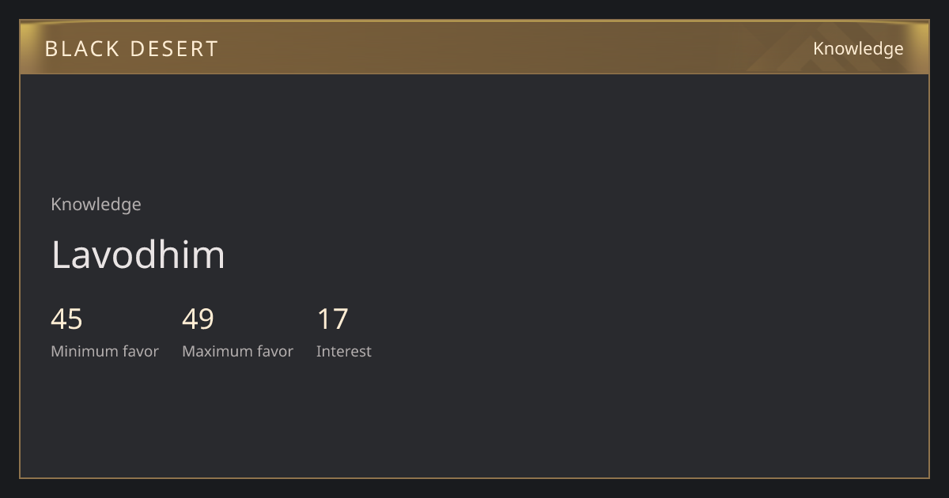Click the letter L of Lavodhim
Viewport: 949px width, 498px height.
[x=61, y=255]
